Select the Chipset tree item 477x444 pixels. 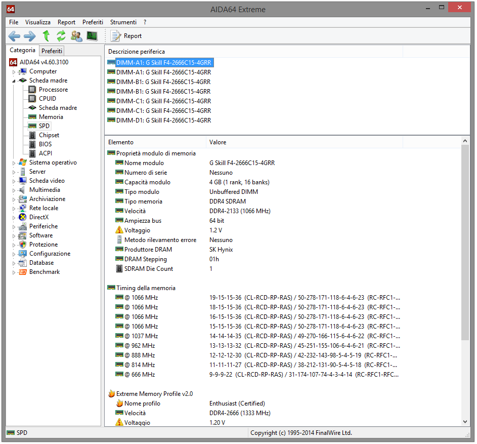49,135
